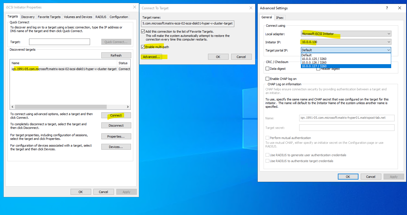The image size is (407, 215).
Task: Open the Discovery tab
Action: point(28,17)
